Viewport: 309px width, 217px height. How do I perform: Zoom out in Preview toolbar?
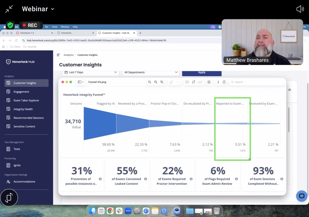pyautogui.click(x=150, y=82)
